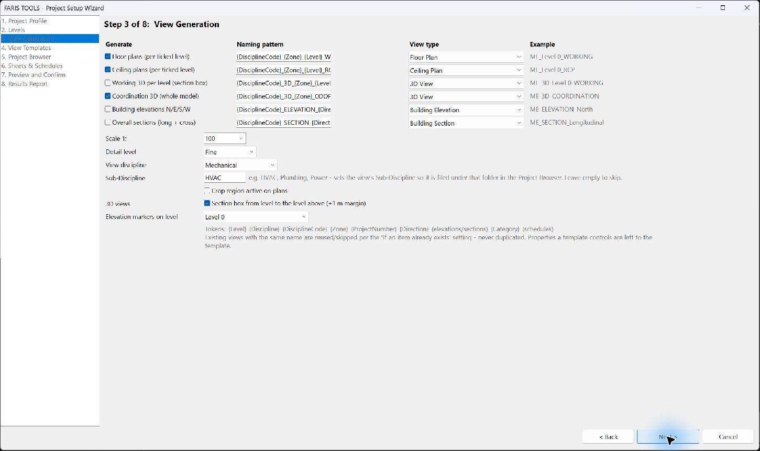Click the Elevation markers on level label
Screen dimensions: 760x451
tap(142, 217)
